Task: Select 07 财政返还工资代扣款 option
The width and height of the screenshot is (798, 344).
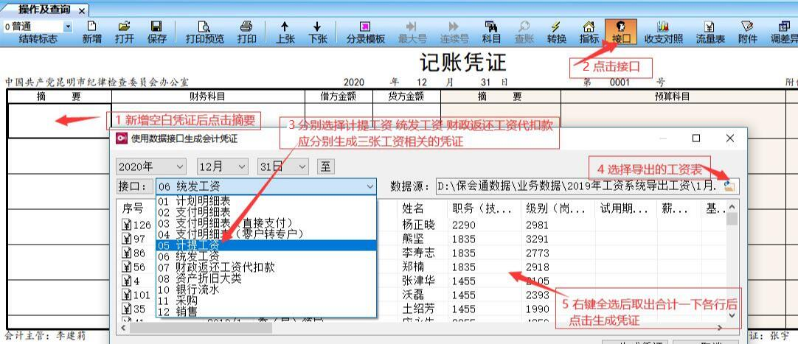Action: pyautogui.click(x=266, y=267)
